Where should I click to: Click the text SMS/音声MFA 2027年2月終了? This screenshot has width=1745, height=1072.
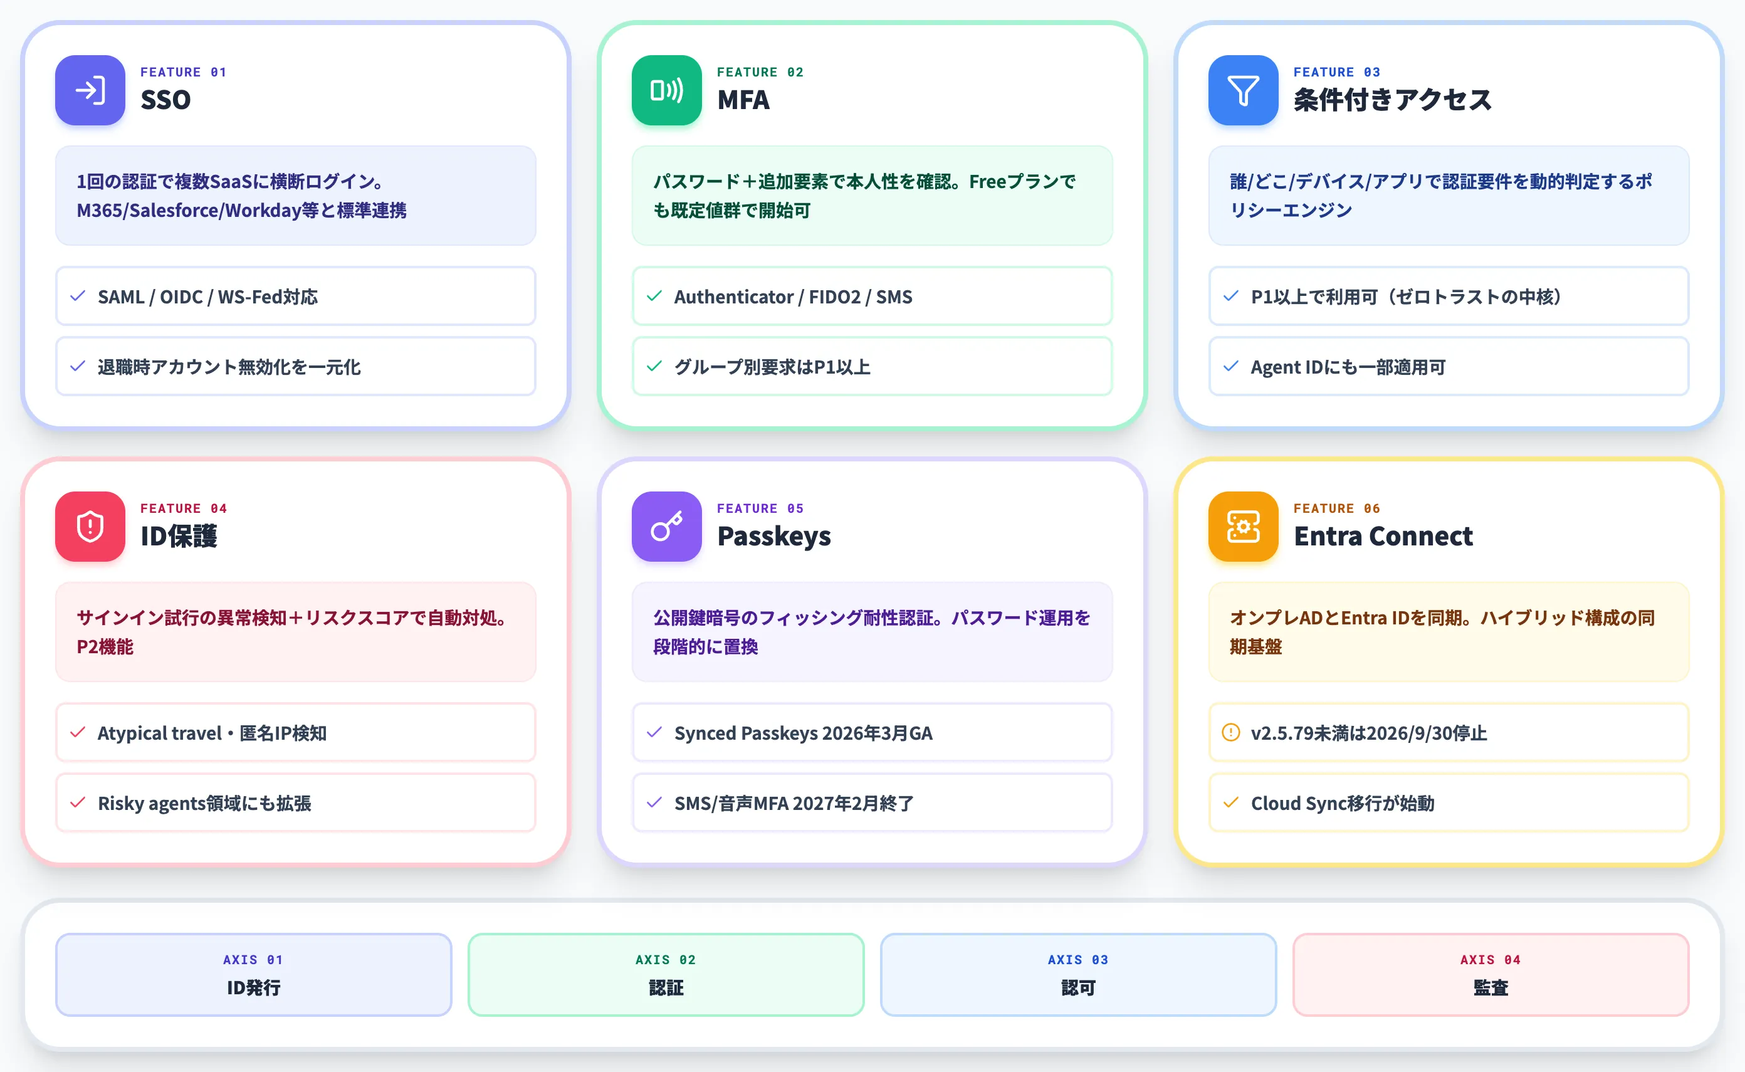click(x=794, y=802)
